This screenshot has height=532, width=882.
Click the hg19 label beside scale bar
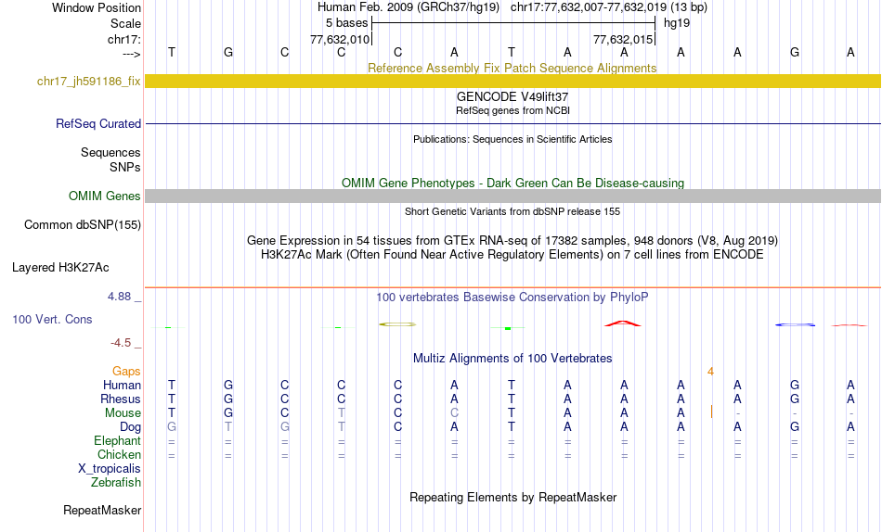click(x=677, y=23)
